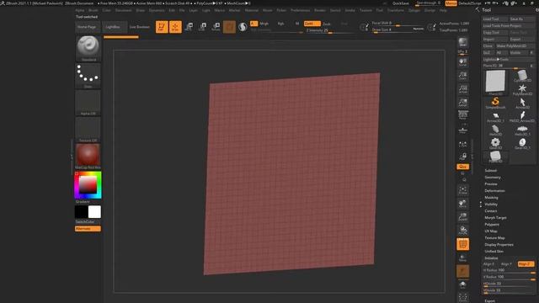Viewport: 539px width, 303px height.
Task: Expand the Subtool section
Action: 490,171
